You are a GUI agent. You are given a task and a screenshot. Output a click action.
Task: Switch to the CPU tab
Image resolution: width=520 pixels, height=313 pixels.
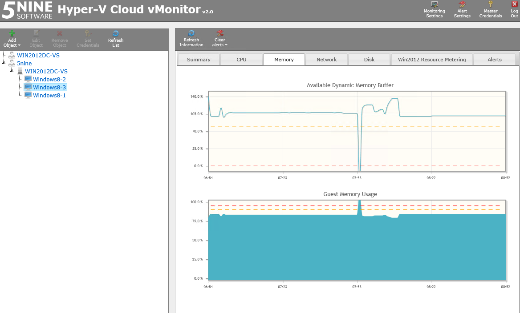click(x=241, y=60)
